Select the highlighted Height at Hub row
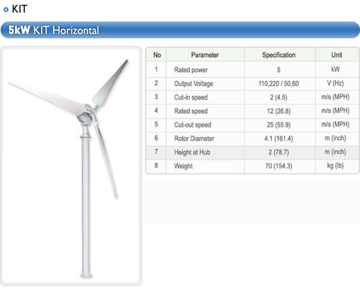This screenshot has height=295, width=360. 252,152
